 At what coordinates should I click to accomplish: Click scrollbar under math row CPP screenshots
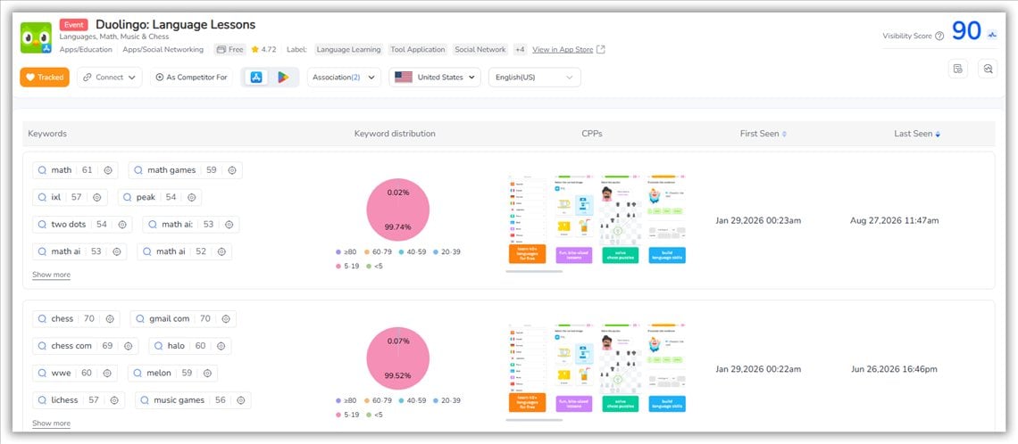pyautogui.click(x=534, y=271)
